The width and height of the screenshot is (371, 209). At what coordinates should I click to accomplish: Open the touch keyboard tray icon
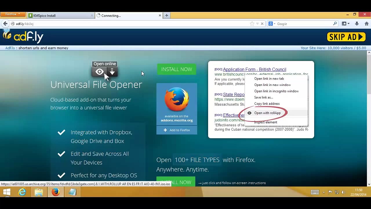315,192
